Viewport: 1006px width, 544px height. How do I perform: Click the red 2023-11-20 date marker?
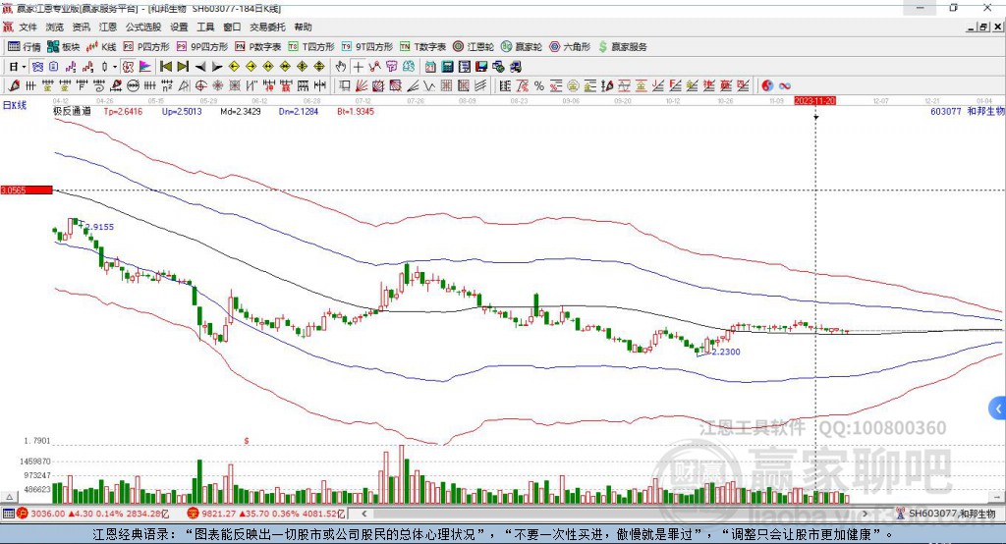pyautogui.click(x=814, y=100)
